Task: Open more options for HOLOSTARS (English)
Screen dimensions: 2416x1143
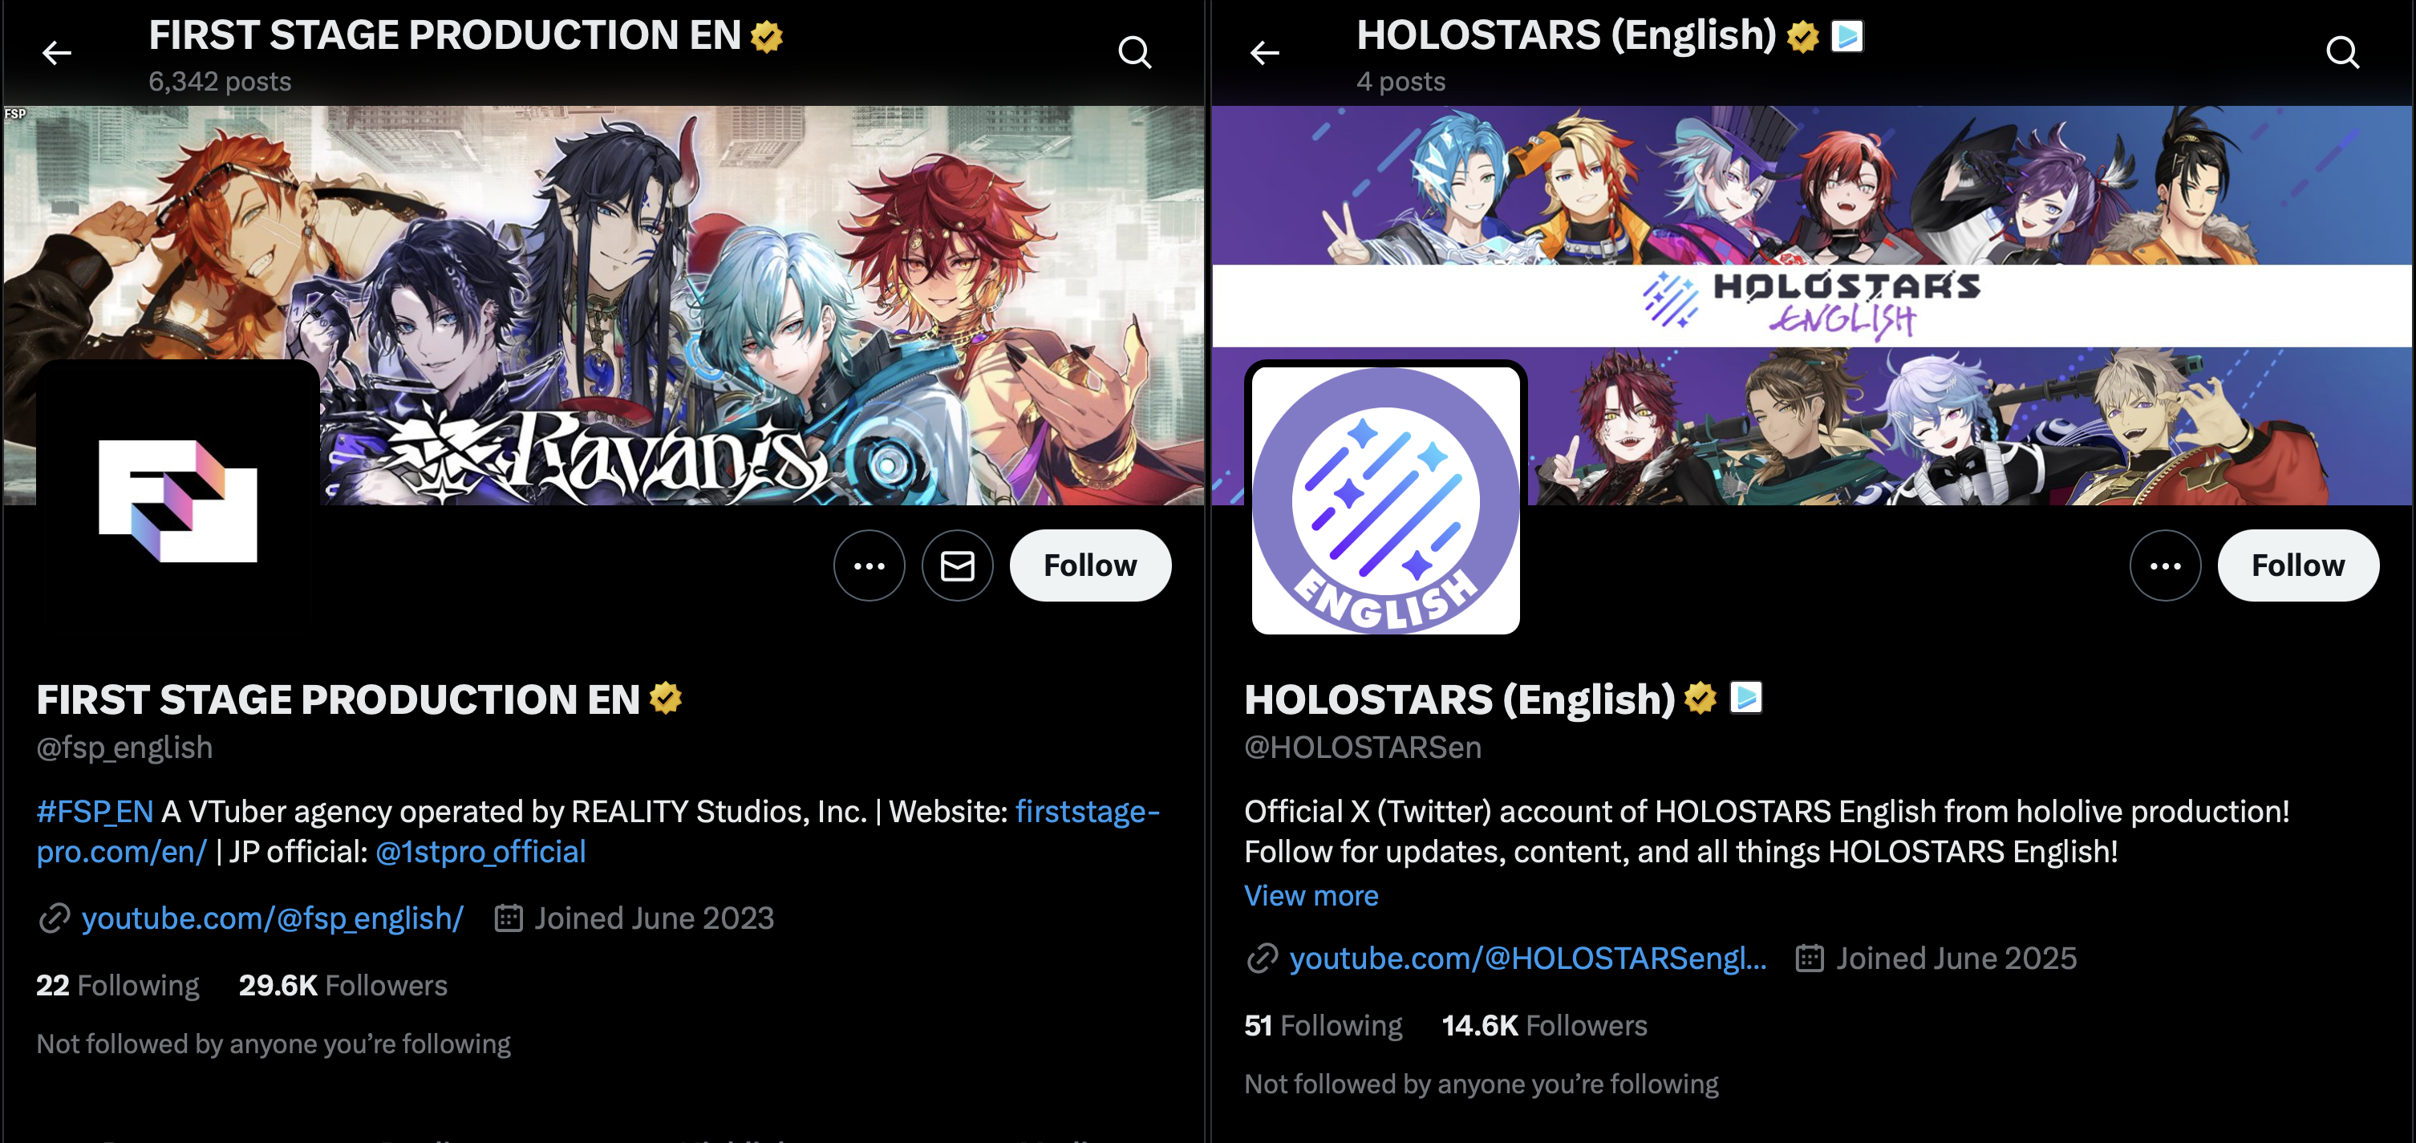Action: tap(2165, 565)
